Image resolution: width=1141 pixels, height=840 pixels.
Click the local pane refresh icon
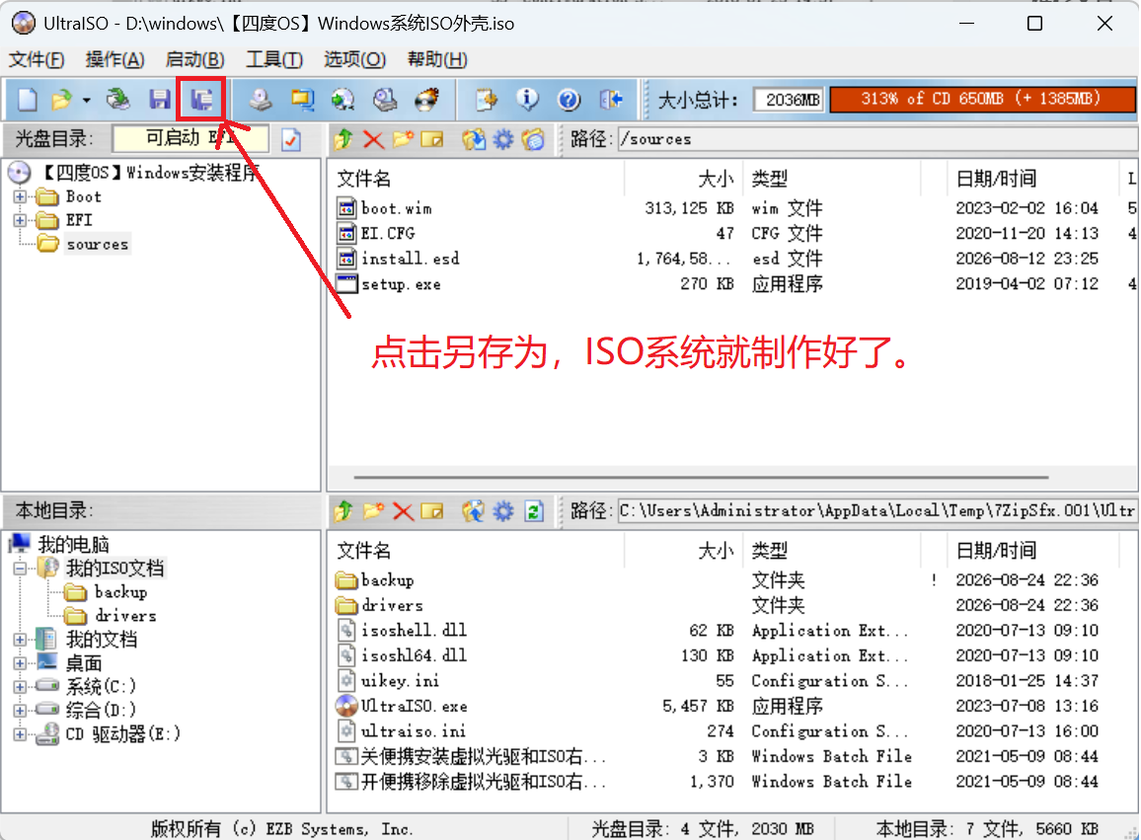[x=534, y=511]
